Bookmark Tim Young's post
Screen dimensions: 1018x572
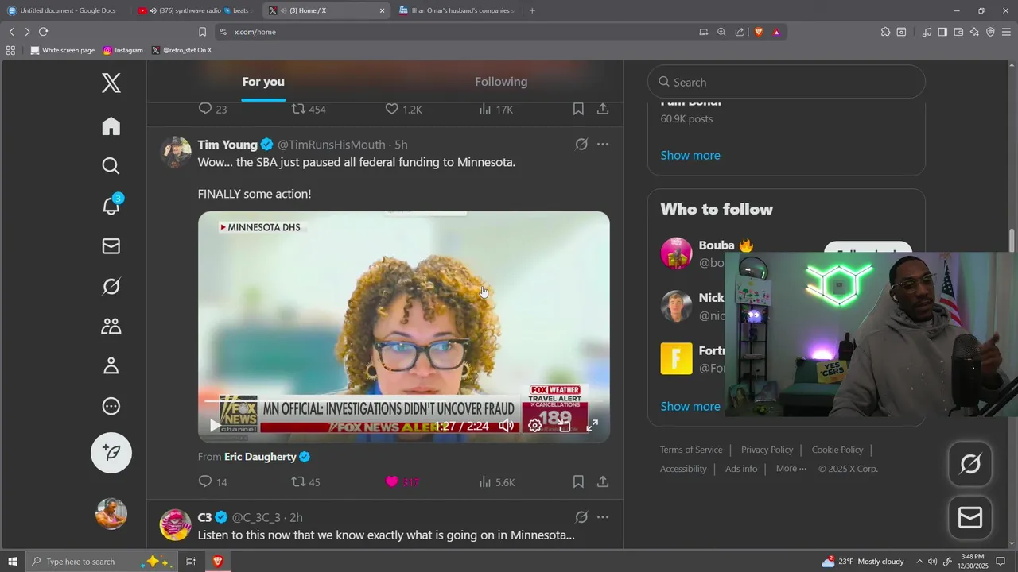coord(578,481)
